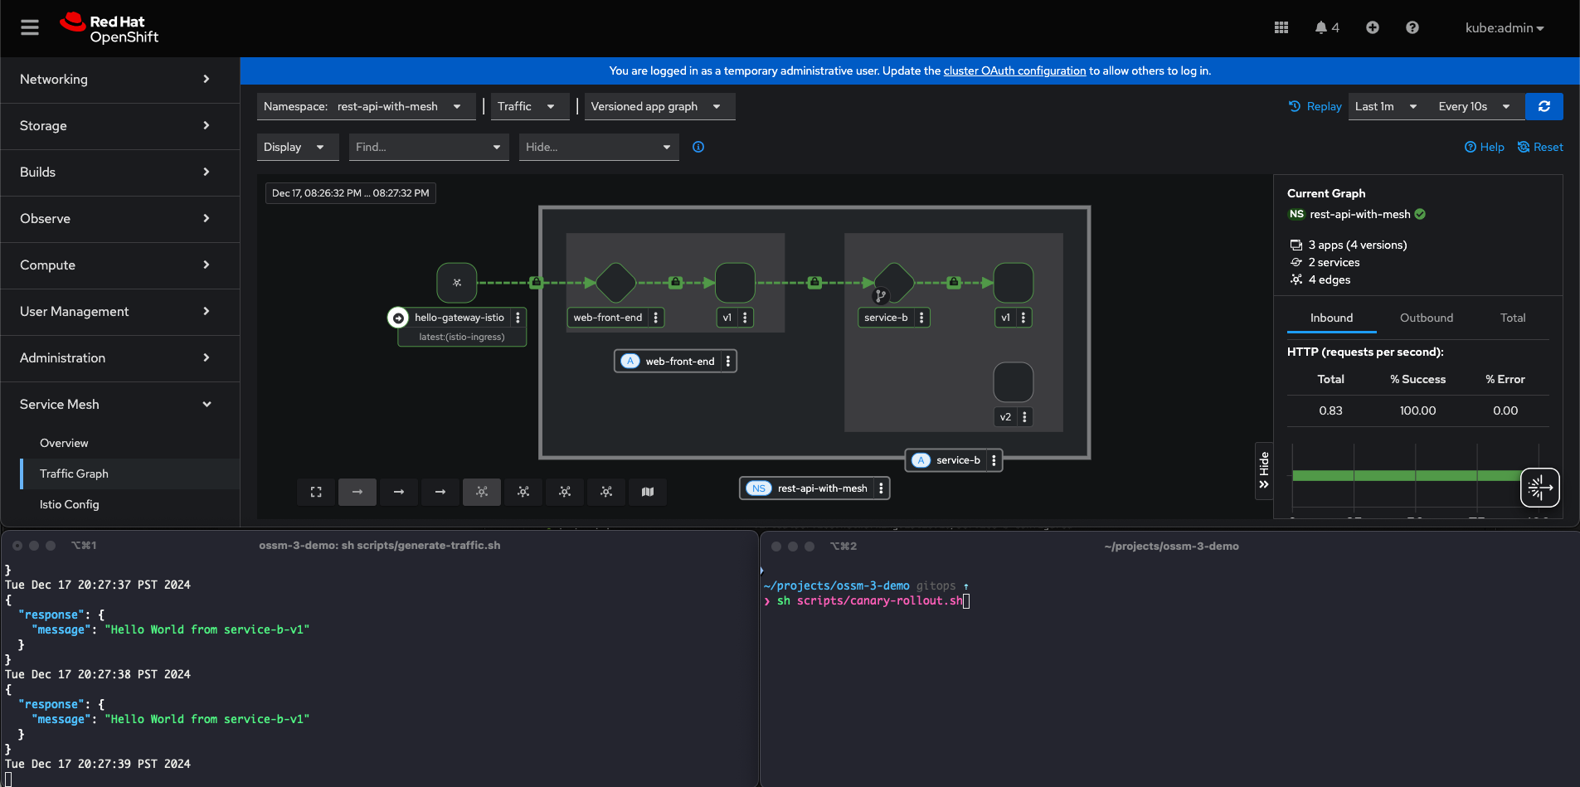1580x787 pixels.
Task: Open the Every 10s refresh interval dropdown
Action: (1475, 106)
